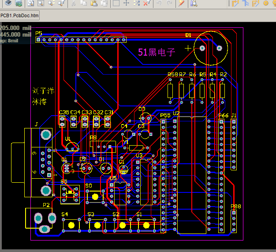
Task: Clear the current filter icon
Action: click(x=147, y=3)
